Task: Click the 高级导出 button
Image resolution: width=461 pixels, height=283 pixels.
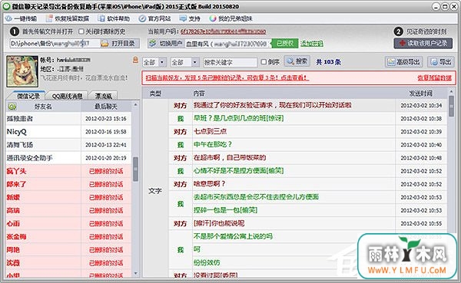Action: tap(404, 62)
